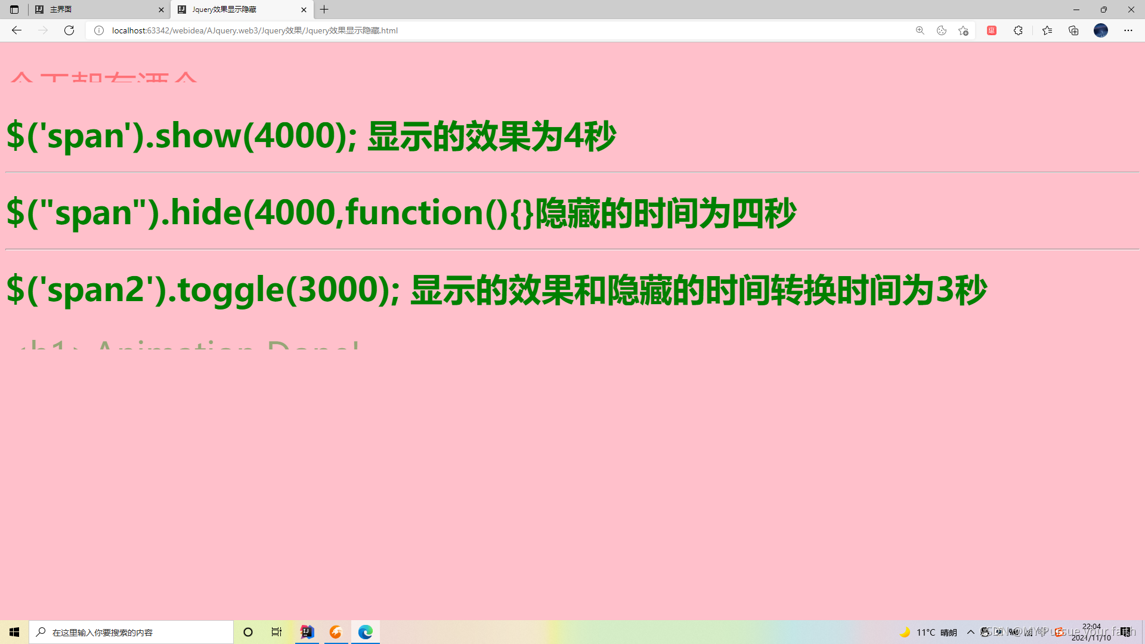1145x644 pixels.
Task: Open the Extensions puzzle icon
Action: pyautogui.click(x=1018, y=30)
